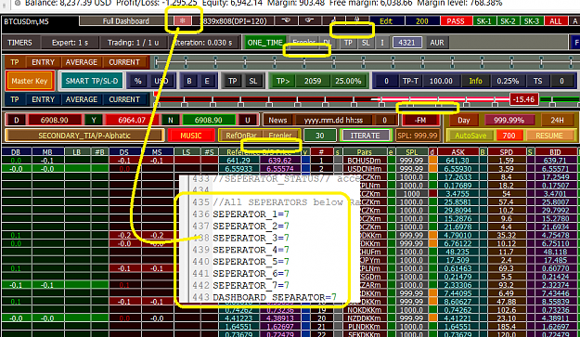The image size is (580, 337).
Task: Click the RefOnBar button
Action: pos(241,136)
